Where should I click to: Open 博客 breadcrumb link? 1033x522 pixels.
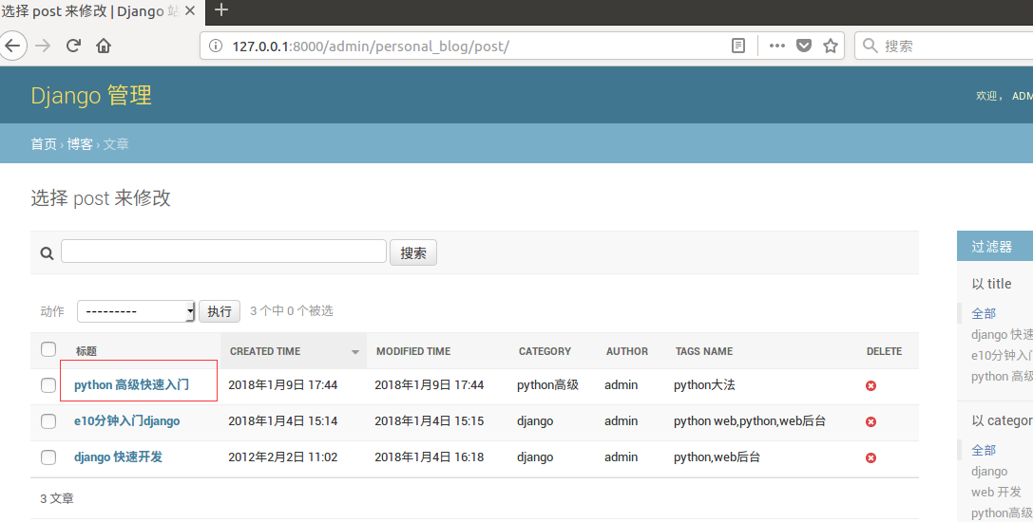coord(80,144)
